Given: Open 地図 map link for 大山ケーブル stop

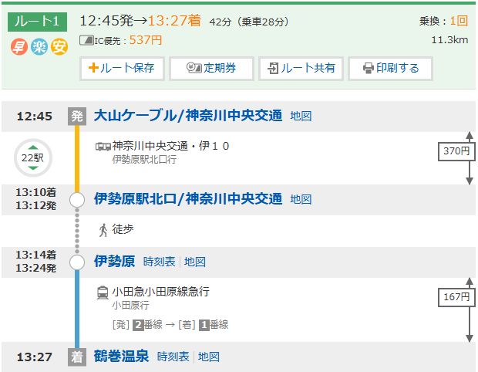Looking at the screenshot, I should [301, 116].
